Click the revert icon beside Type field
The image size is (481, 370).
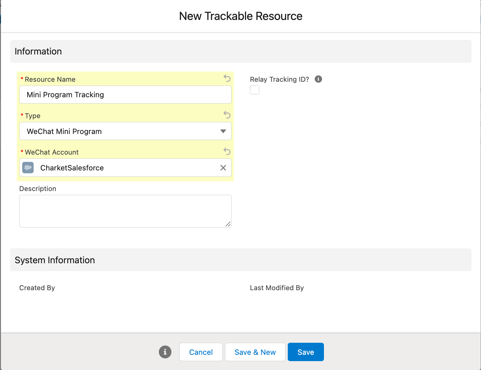(227, 115)
